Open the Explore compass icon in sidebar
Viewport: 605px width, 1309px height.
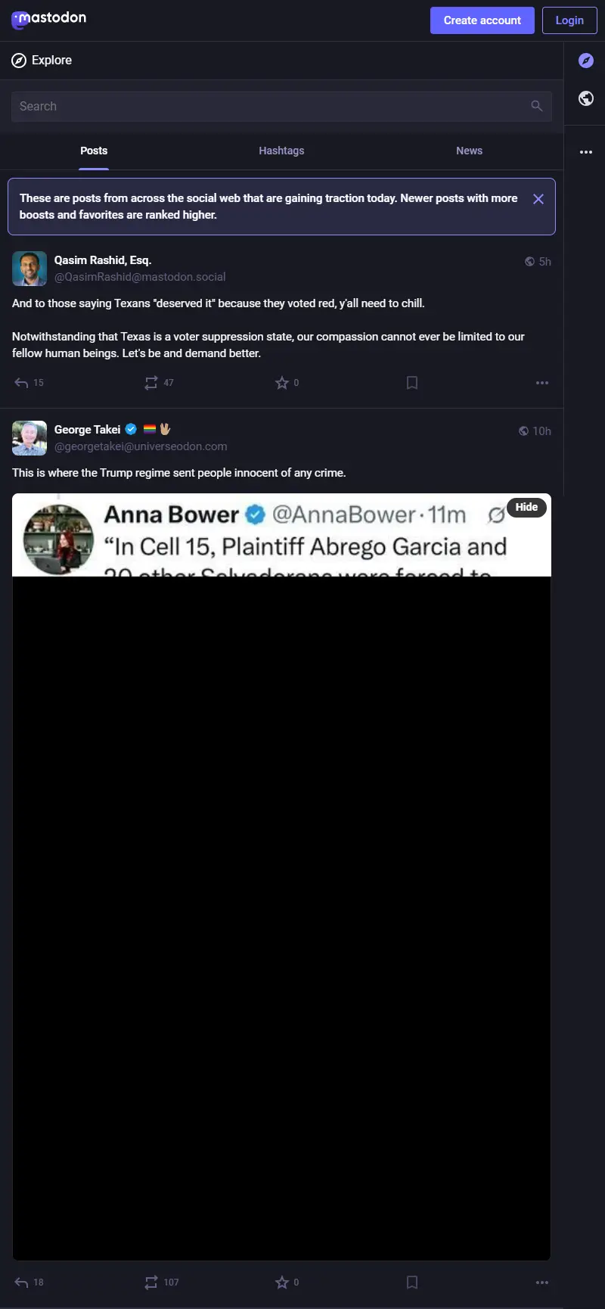pos(586,61)
